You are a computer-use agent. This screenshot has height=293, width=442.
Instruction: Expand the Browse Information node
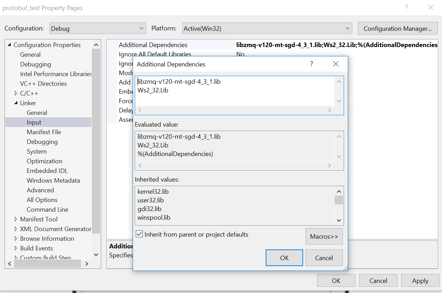pos(16,239)
